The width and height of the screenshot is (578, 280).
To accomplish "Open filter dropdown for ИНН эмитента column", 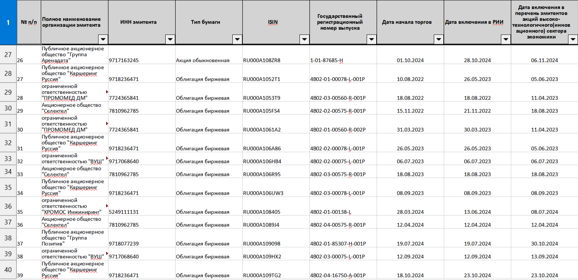I will click(x=170, y=39).
